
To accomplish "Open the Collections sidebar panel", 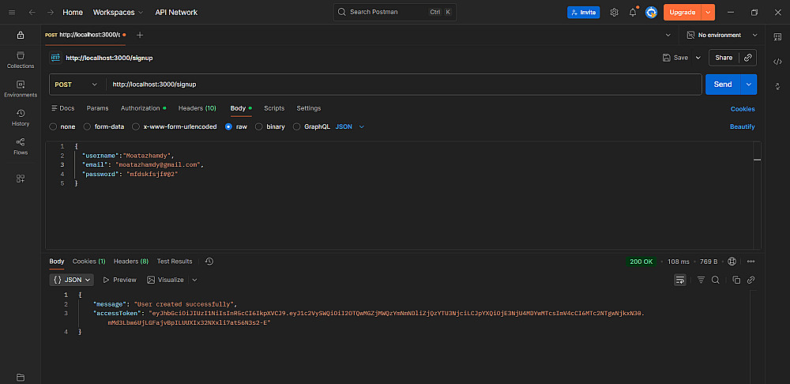I will click(21, 60).
